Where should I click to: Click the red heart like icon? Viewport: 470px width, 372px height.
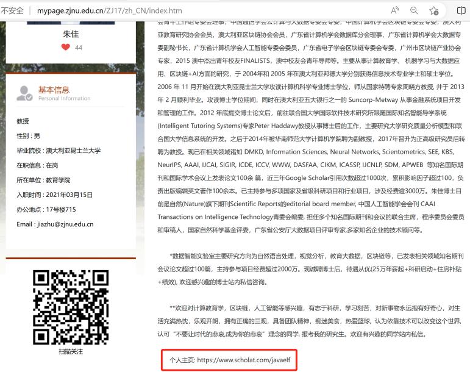(66, 47)
